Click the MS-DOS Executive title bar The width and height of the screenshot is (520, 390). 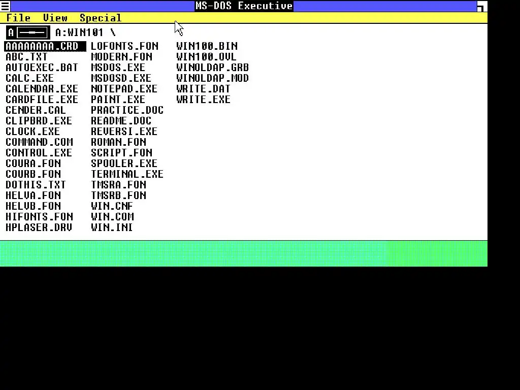tap(244, 6)
